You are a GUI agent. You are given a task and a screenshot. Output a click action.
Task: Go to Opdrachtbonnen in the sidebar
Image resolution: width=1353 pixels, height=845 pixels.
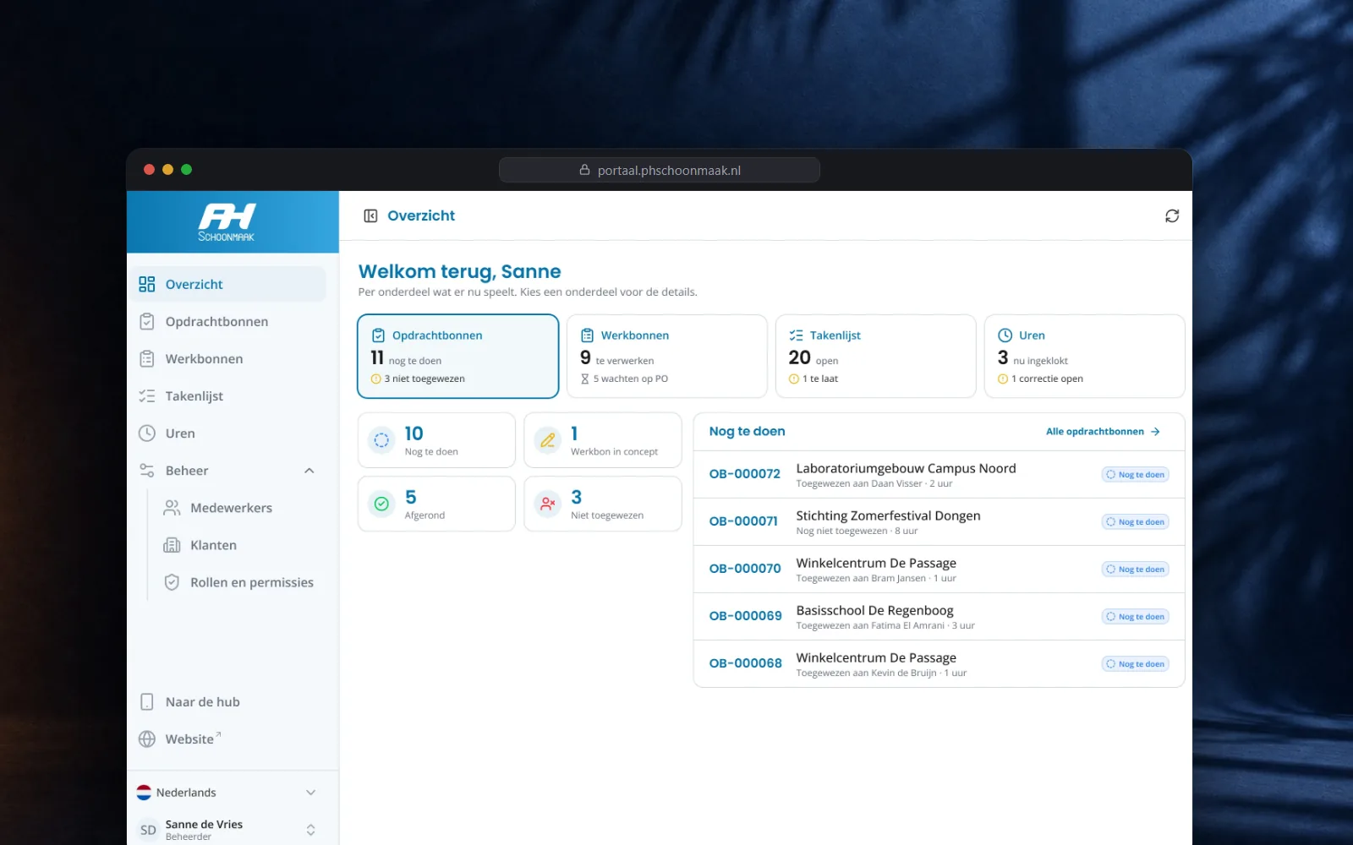227,321
